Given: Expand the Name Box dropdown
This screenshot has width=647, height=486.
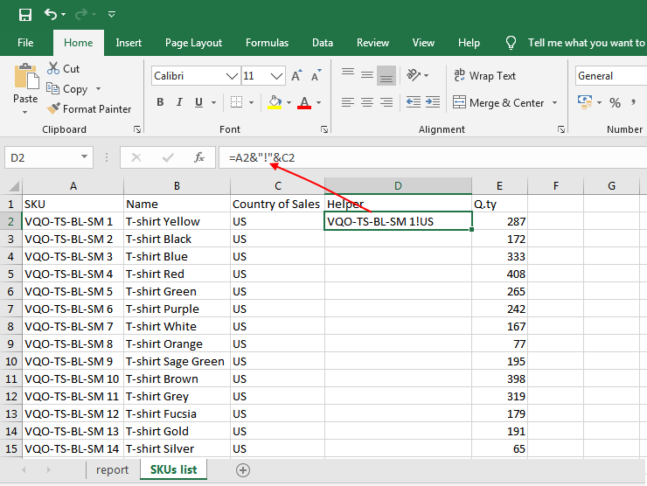Looking at the screenshot, I should [85, 157].
